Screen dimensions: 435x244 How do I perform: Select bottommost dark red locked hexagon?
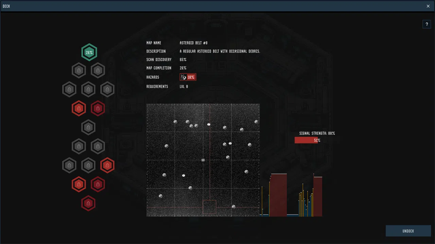click(x=88, y=203)
